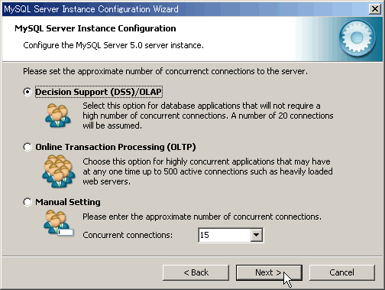This screenshot has height=290, width=385.
Task: Select the Decision Support (DSS)/OLAP radio circle
Action: point(27,92)
